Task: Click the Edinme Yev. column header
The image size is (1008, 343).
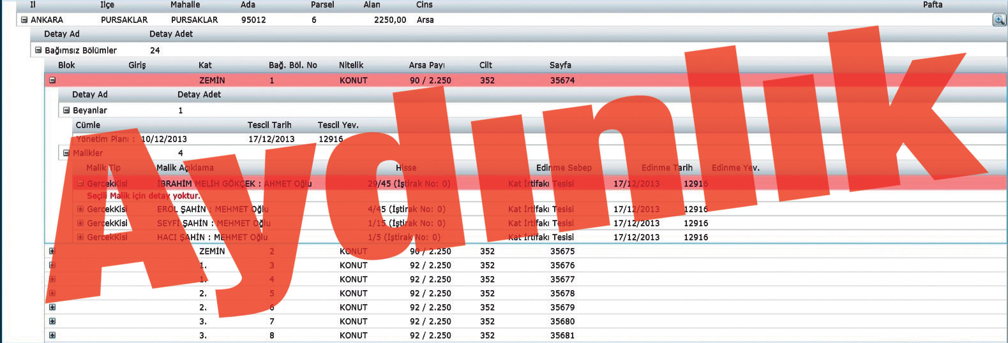Action: [x=735, y=168]
